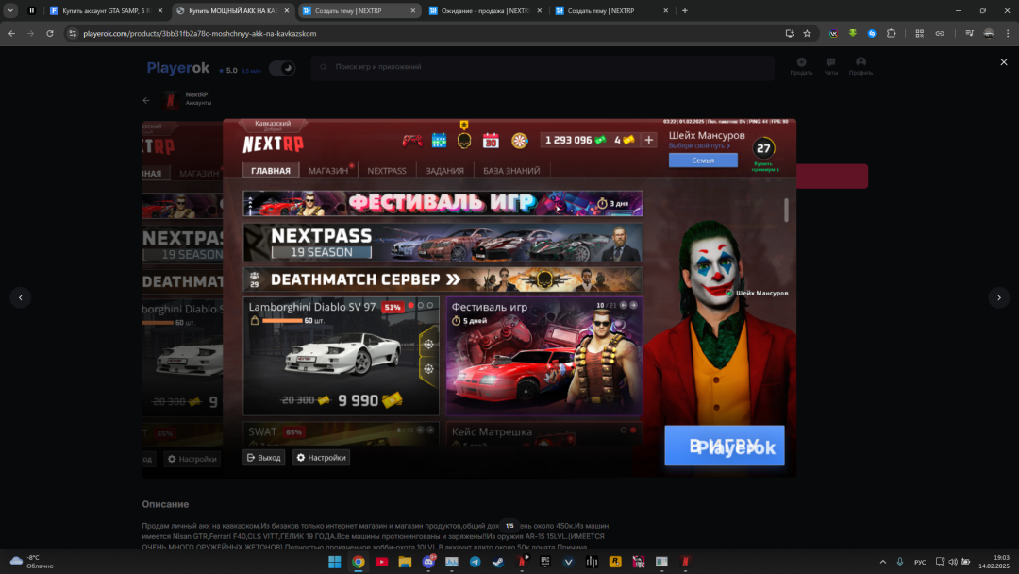Click the gamepad icon in NextRP header

point(412,141)
